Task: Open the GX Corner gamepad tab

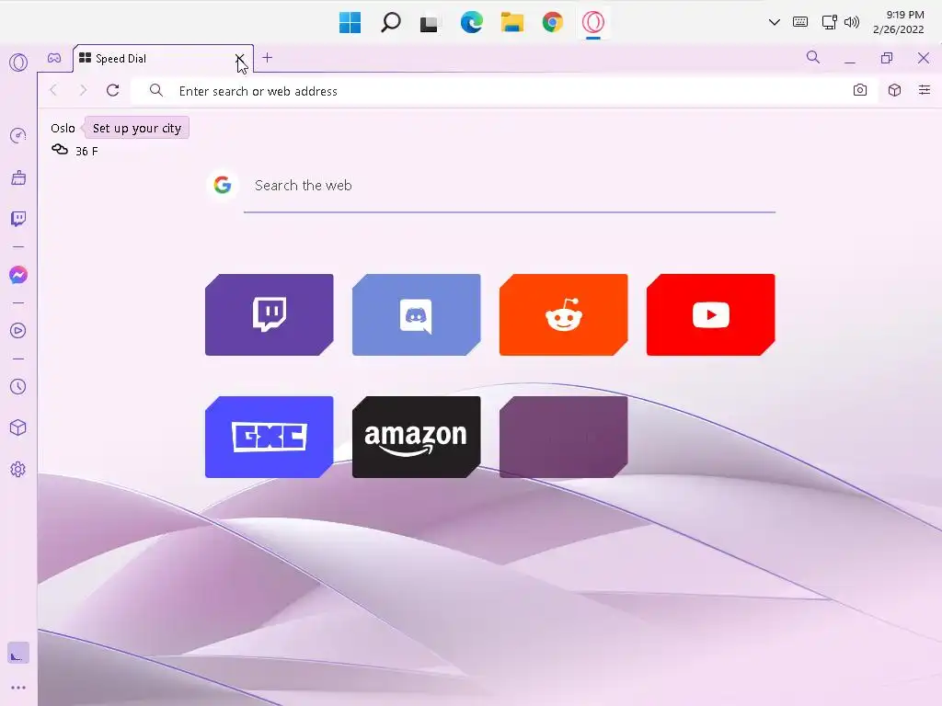Action: 54,58
